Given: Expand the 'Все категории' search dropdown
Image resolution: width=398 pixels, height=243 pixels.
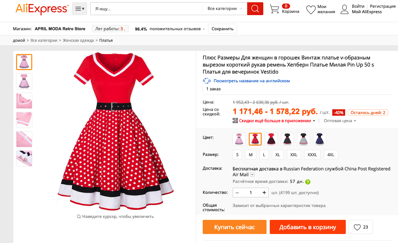Looking at the screenshot, I should (225, 9).
